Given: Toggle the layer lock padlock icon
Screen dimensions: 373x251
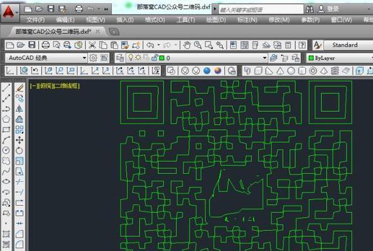Looking at the screenshot, I should [155, 58].
